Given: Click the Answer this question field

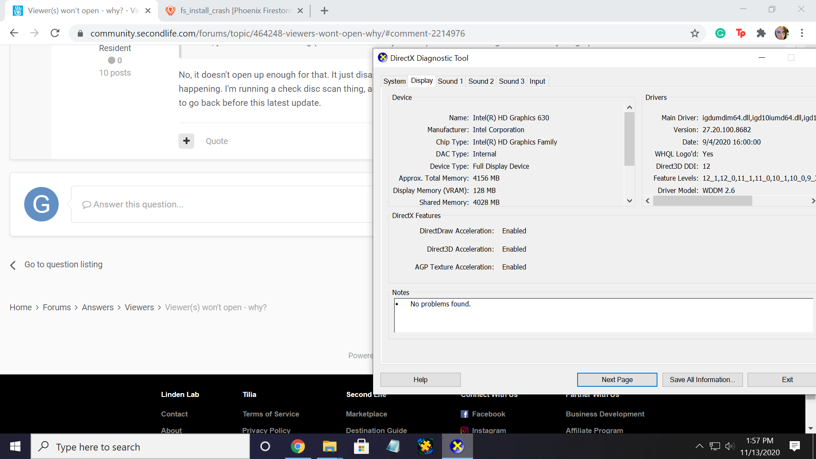Looking at the screenshot, I should coord(222,204).
